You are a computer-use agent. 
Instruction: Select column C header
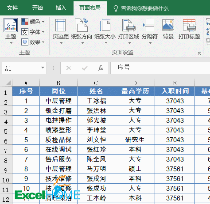[96, 83]
